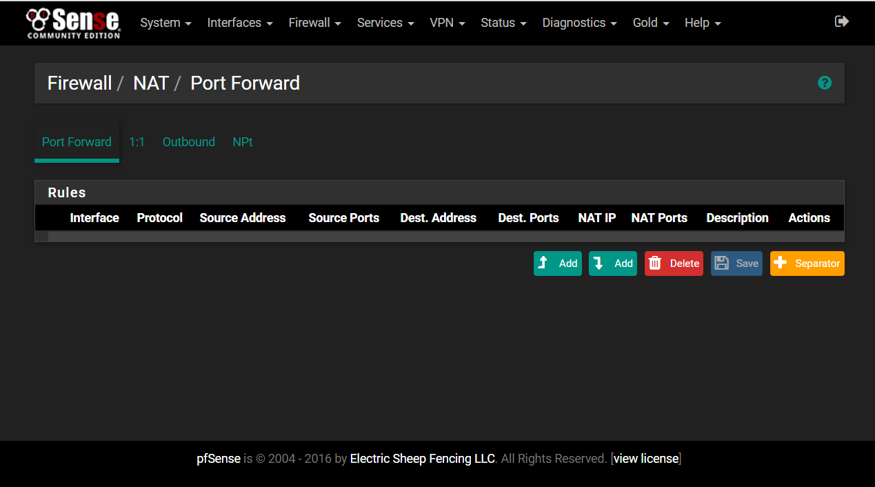Open the help question mark icon
The width and height of the screenshot is (875, 487).
click(x=824, y=83)
